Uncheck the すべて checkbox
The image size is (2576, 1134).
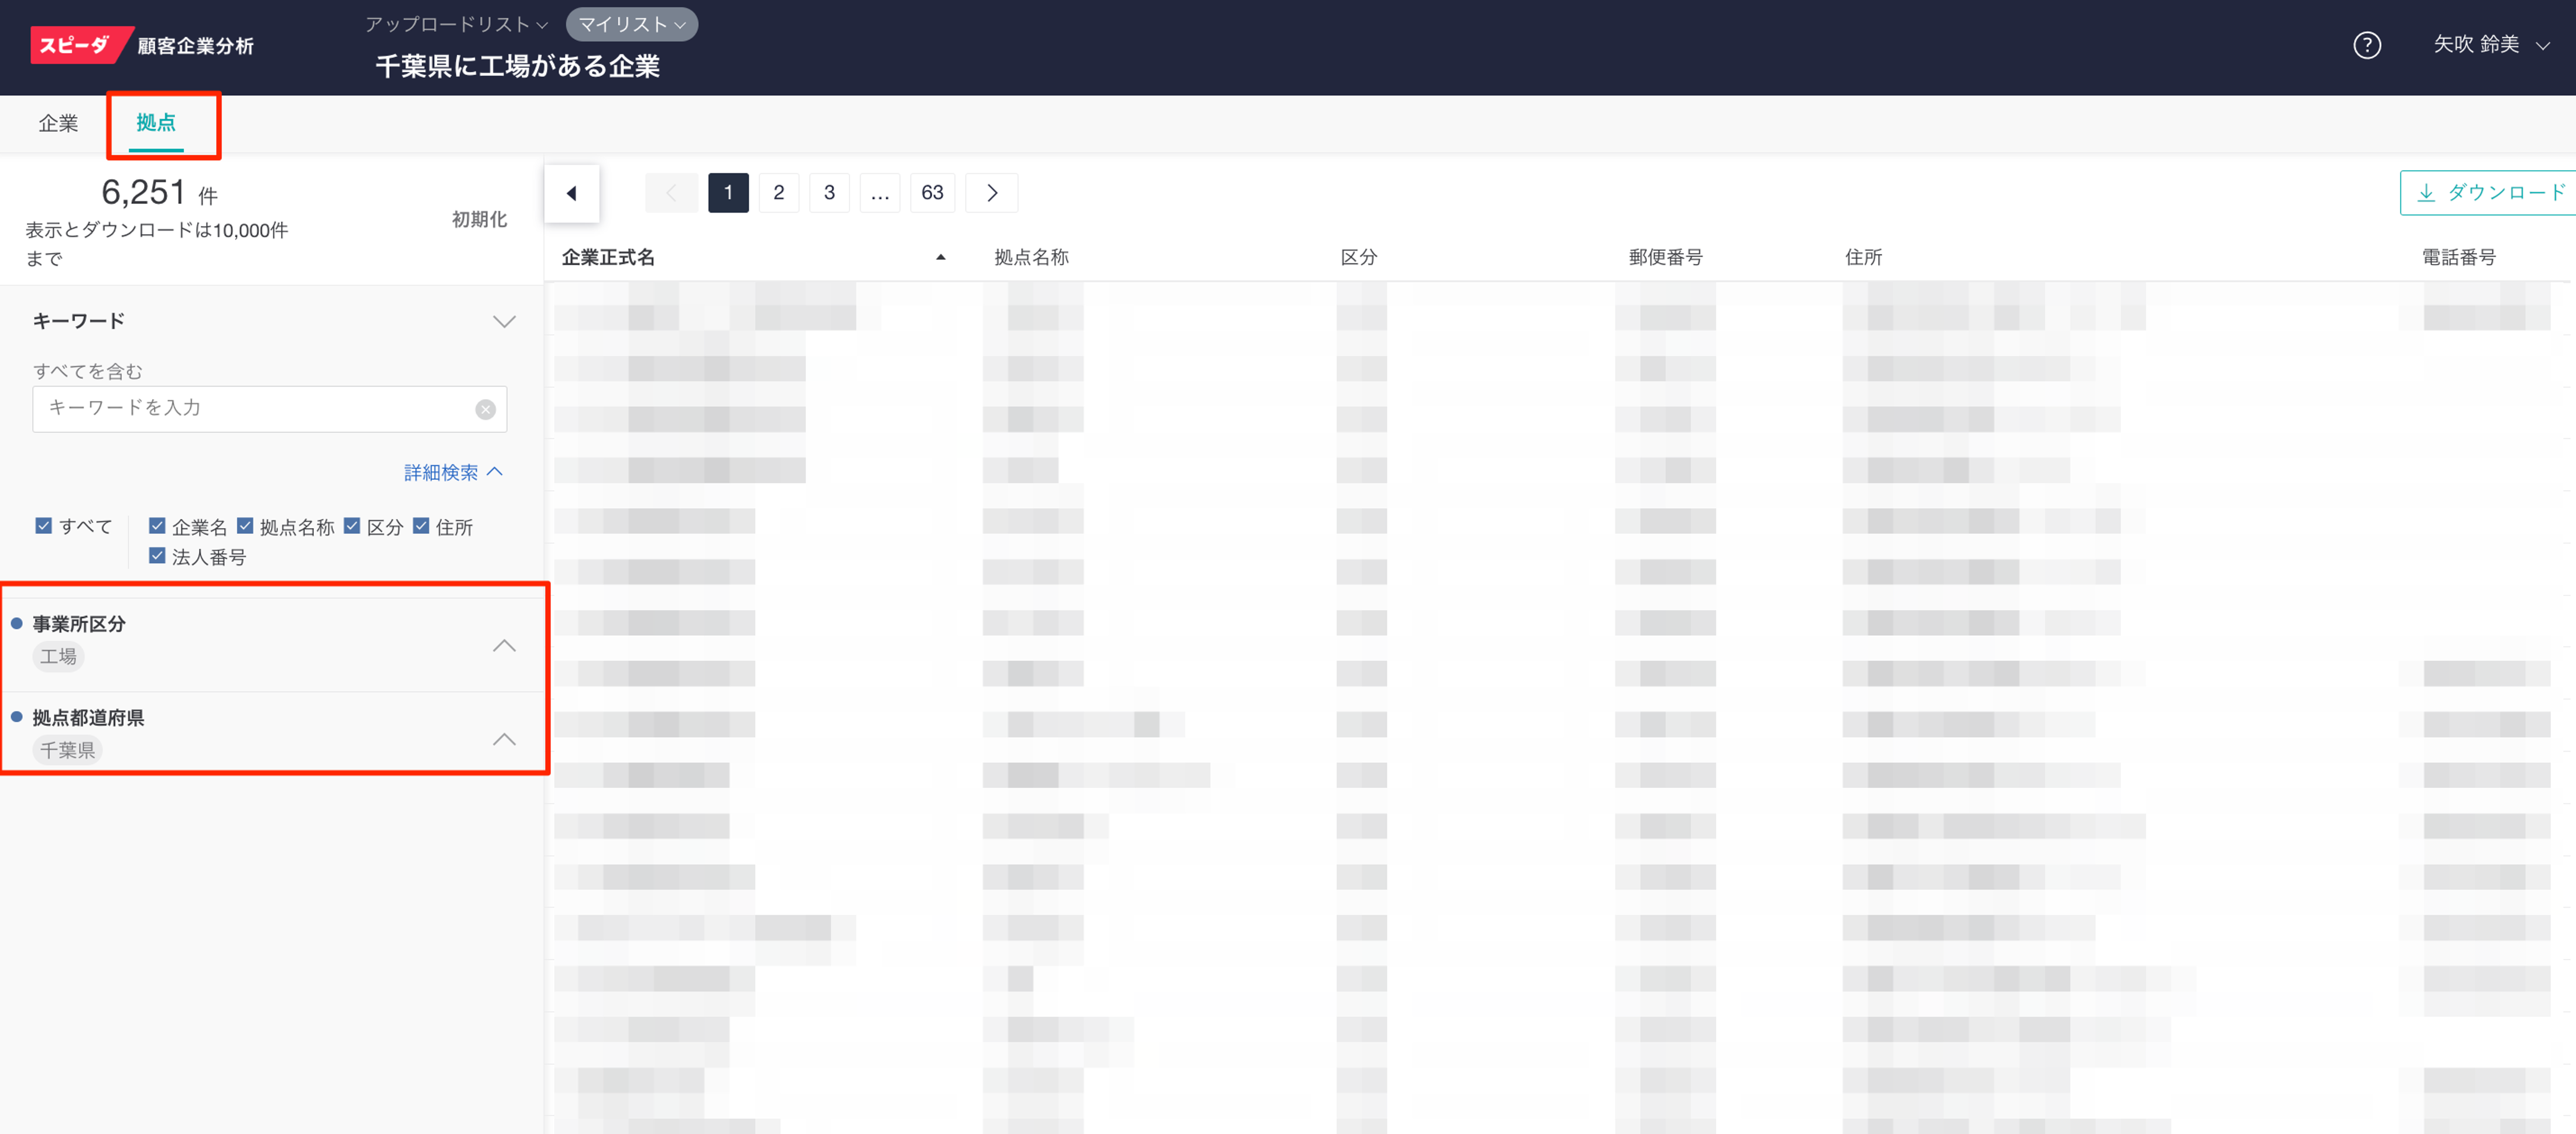[44, 526]
